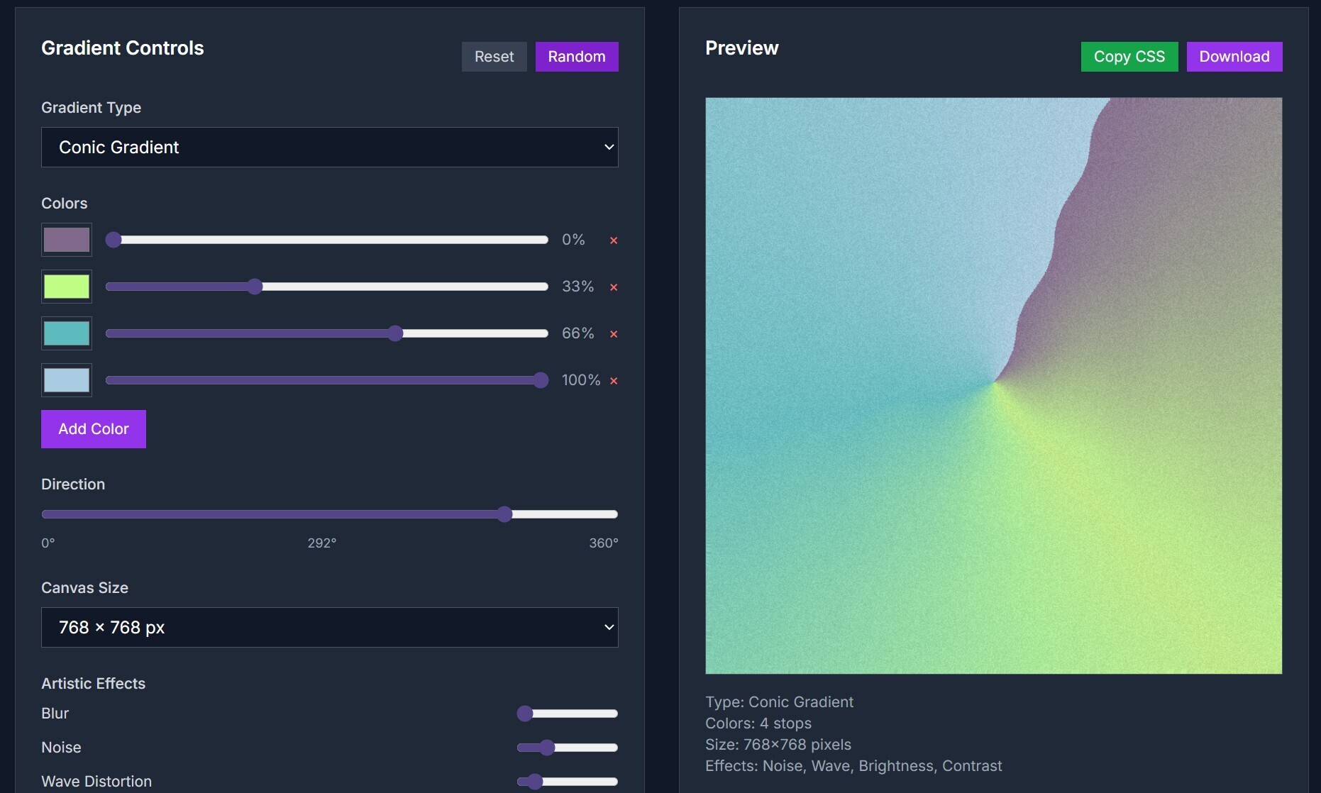The image size is (1321, 793).
Task: Pick the teal color swatch
Action: pyautogui.click(x=67, y=333)
